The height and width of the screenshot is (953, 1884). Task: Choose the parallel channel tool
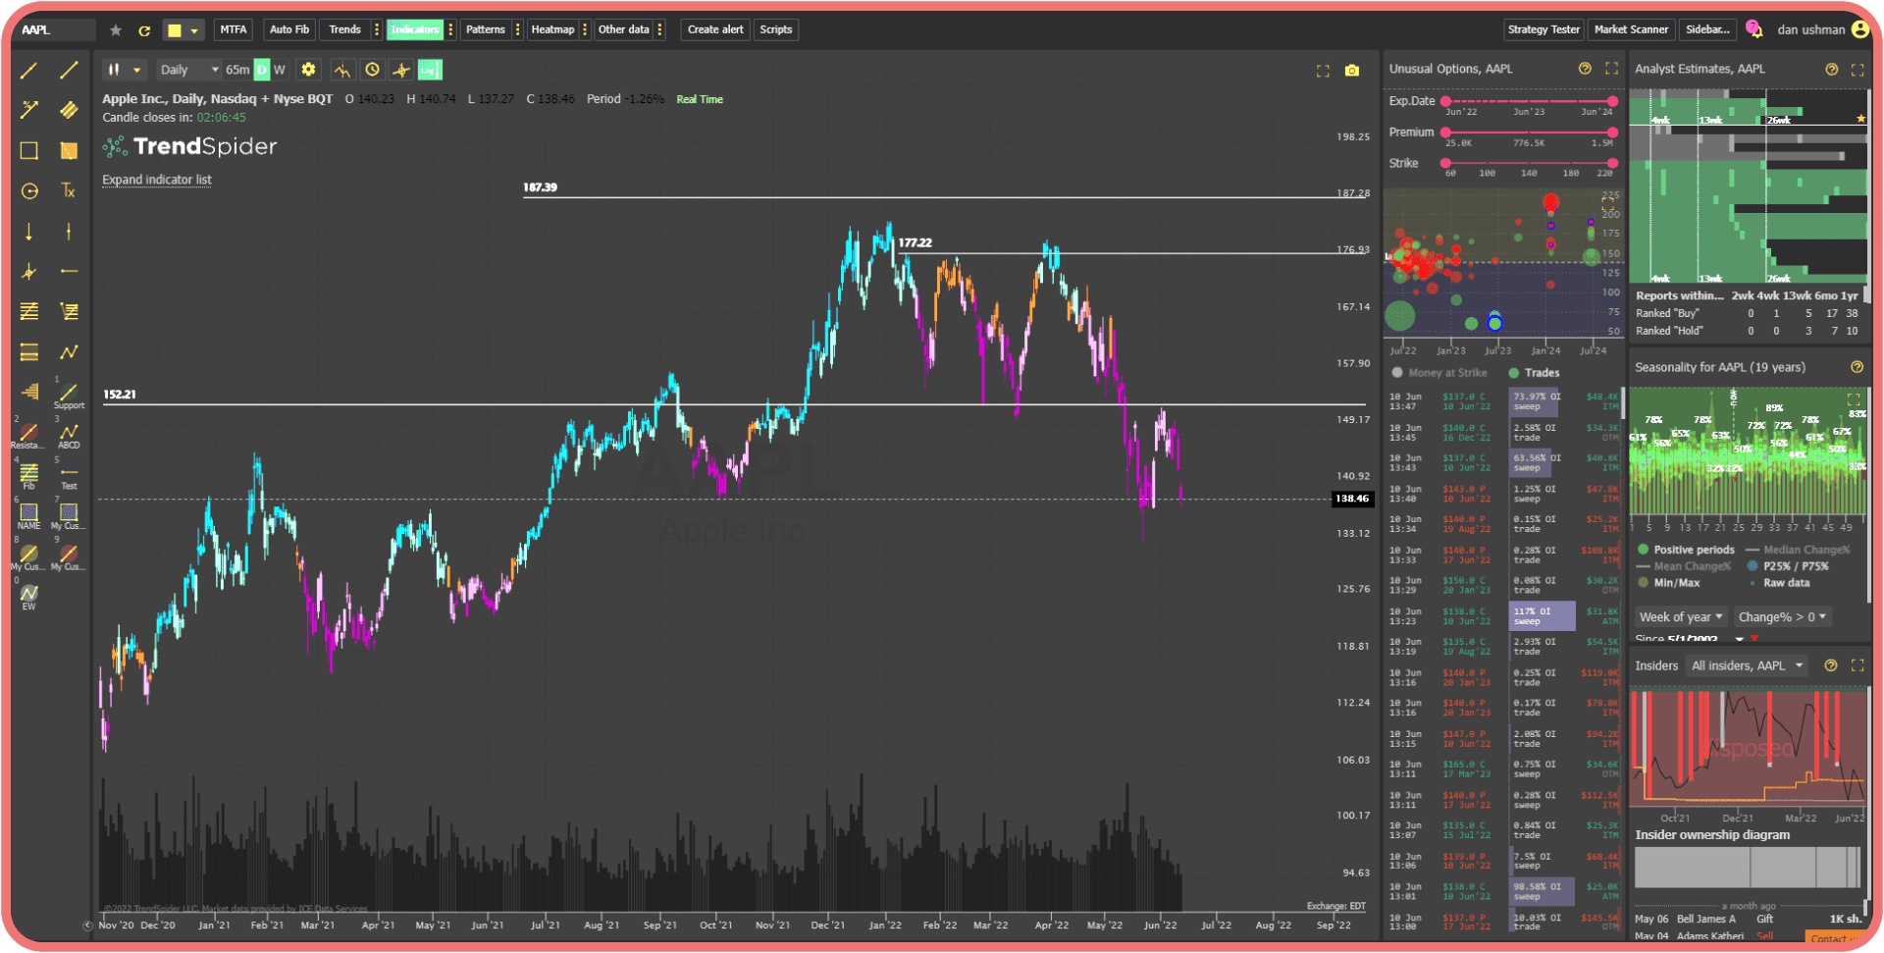tap(69, 110)
